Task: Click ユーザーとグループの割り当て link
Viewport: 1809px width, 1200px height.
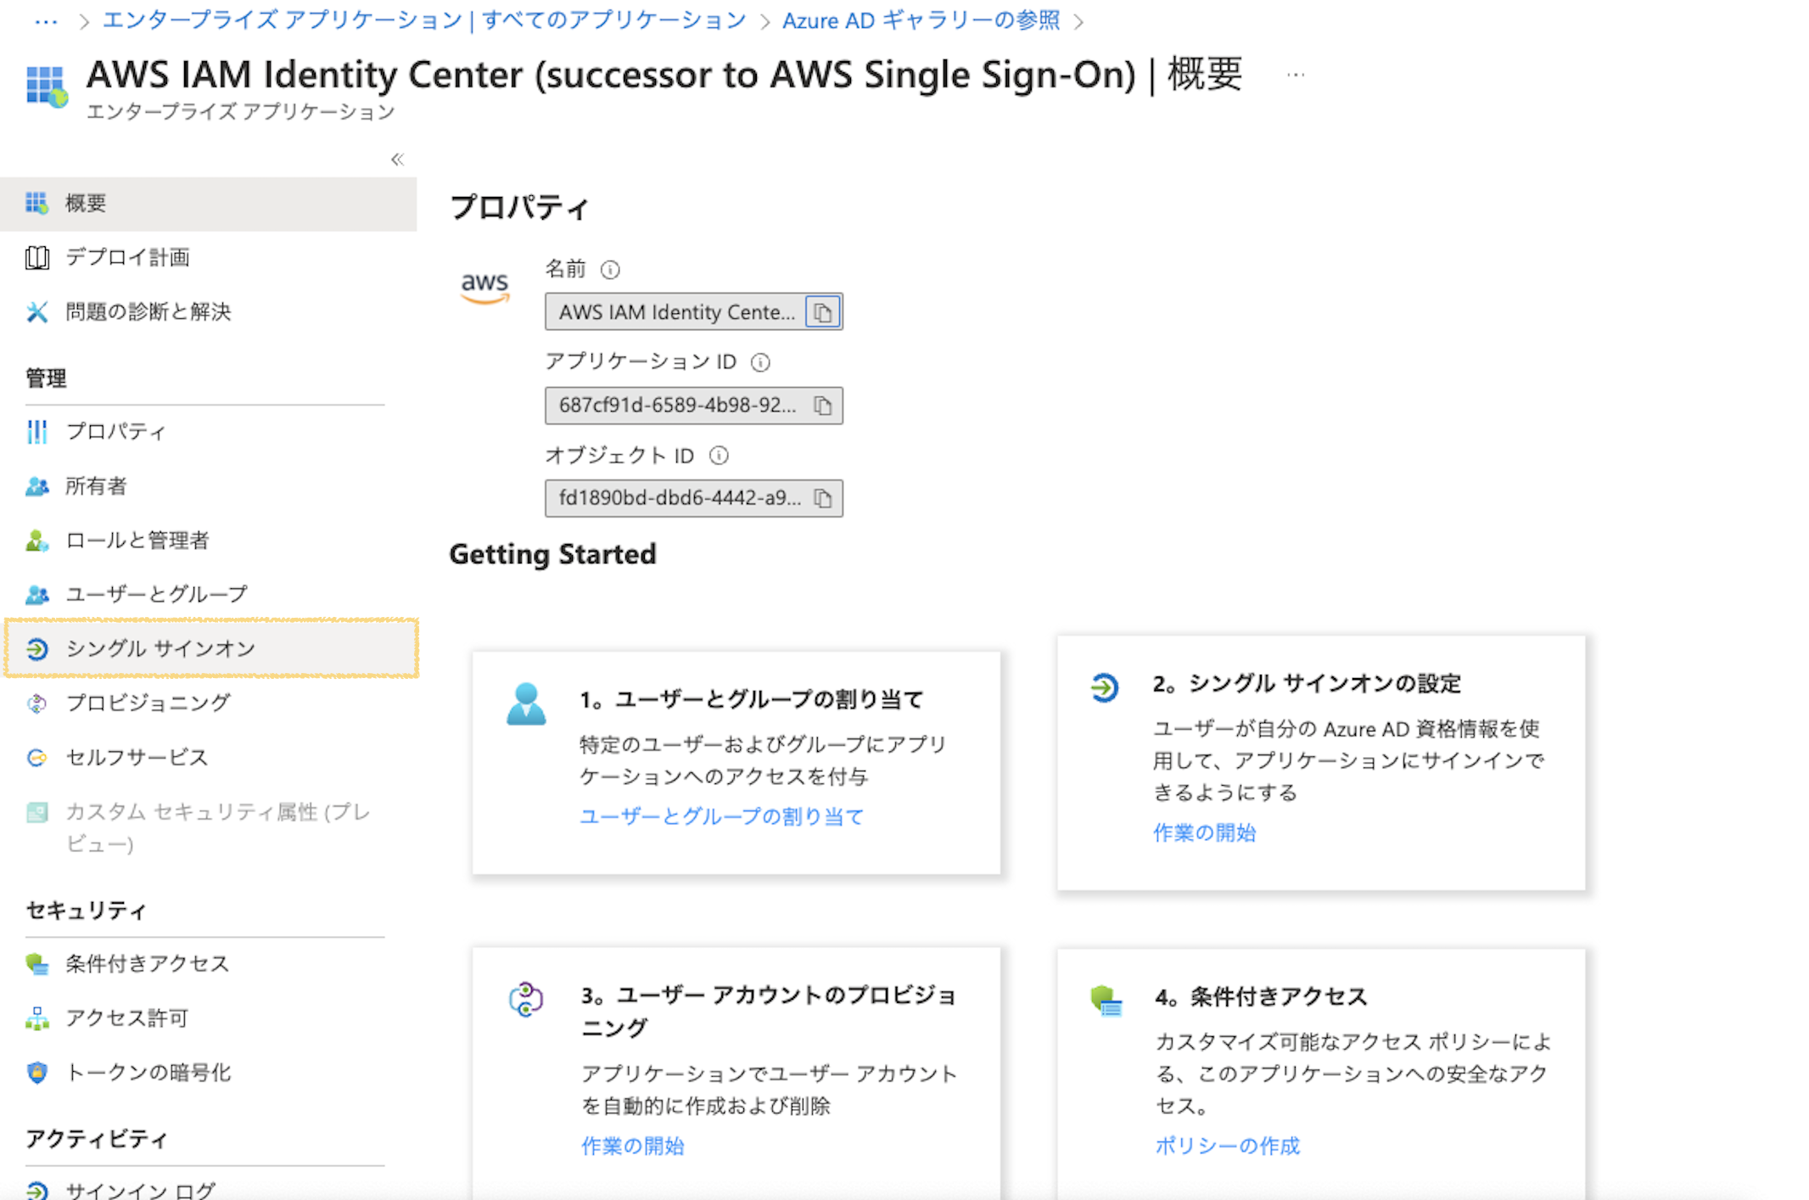Action: click(x=721, y=816)
